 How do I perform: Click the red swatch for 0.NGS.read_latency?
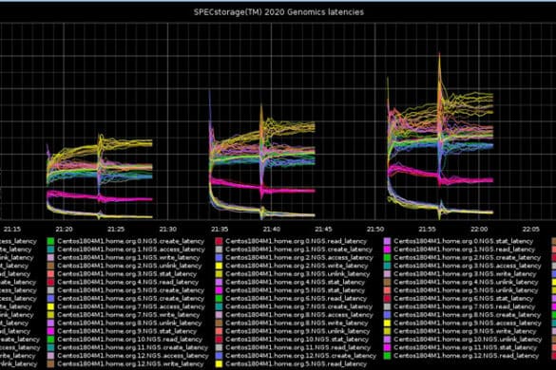[x=220, y=241]
